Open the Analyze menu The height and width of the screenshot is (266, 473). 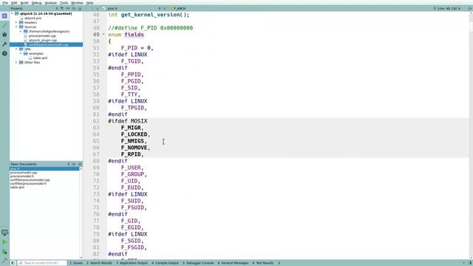pos(51,3)
